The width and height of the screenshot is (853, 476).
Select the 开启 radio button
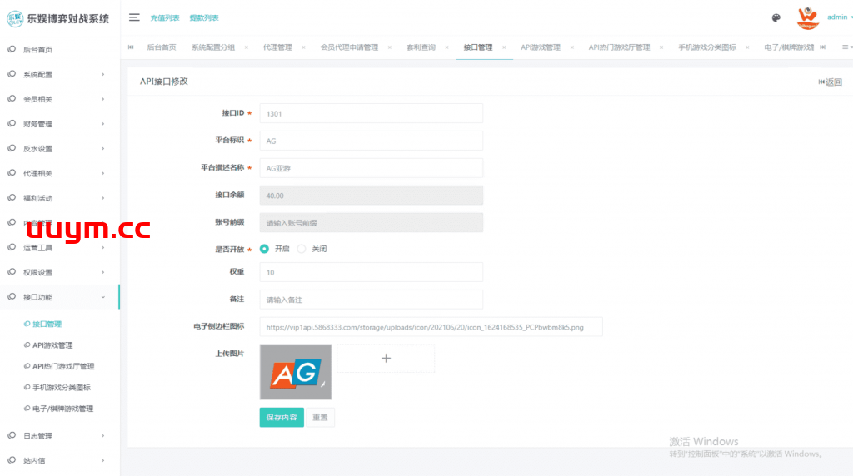(x=265, y=249)
